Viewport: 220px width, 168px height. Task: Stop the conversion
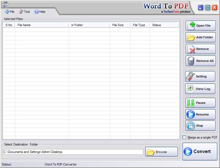pos(200,126)
